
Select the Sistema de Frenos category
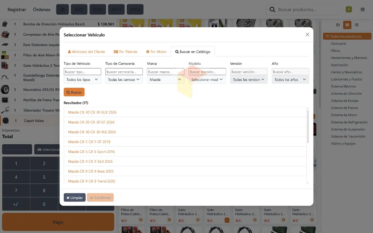(x=345, y=108)
